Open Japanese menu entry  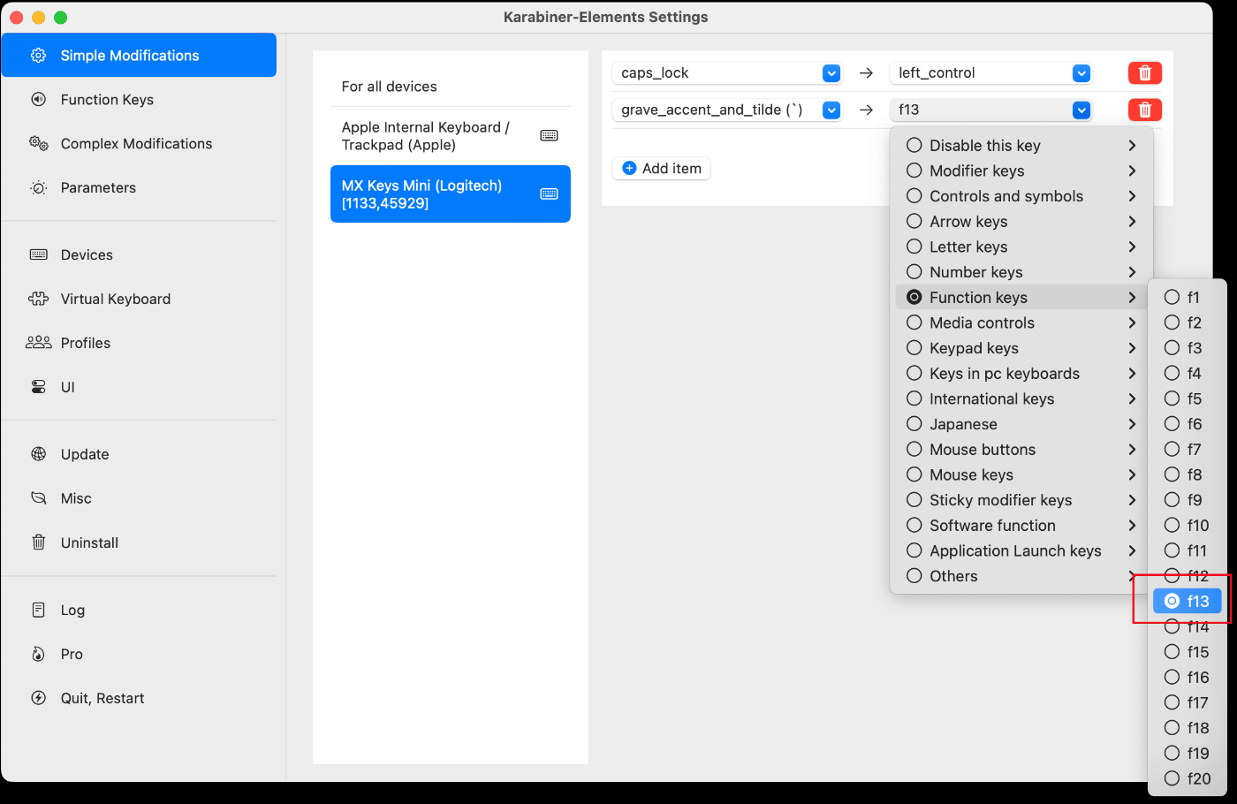(1021, 424)
